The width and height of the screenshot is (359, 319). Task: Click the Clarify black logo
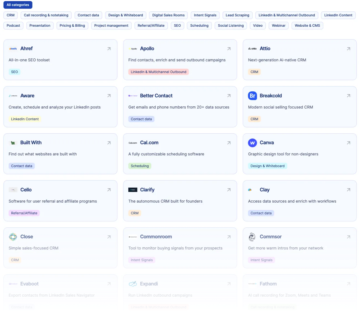tap(133, 190)
